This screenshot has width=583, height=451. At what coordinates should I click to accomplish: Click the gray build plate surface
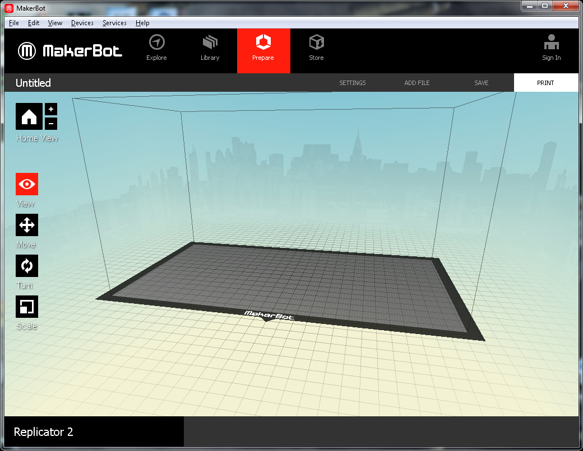coord(290,288)
